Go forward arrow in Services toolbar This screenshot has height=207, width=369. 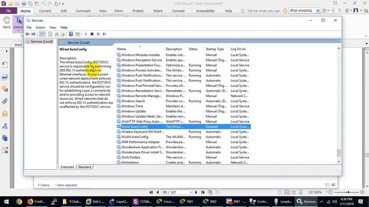click(33, 34)
